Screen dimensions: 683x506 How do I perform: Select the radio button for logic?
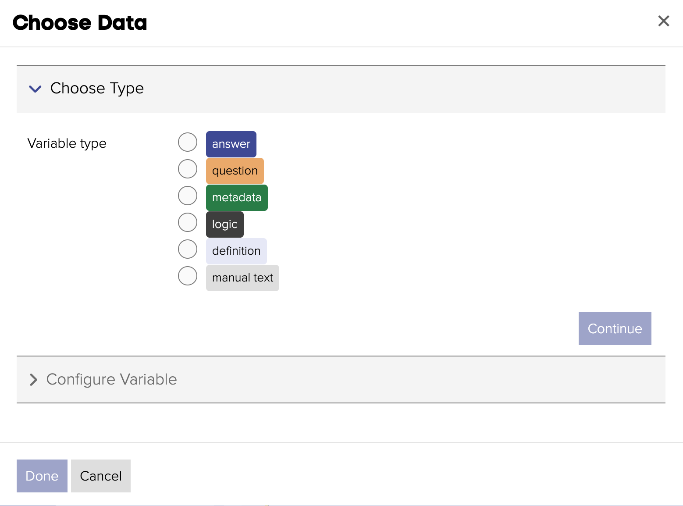[188, 222]
